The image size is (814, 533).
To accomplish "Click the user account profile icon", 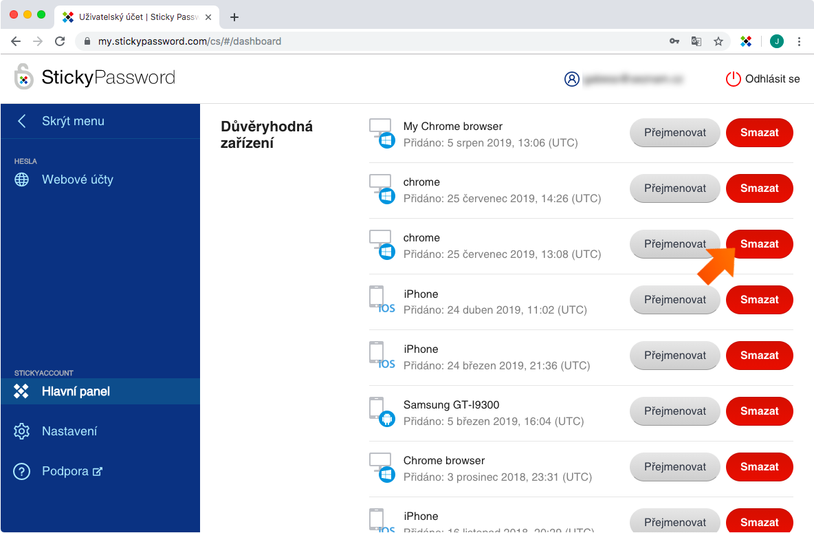I will (x=571, y=79).
